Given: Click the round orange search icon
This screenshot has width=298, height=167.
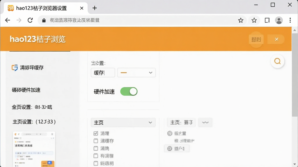Looking at the screenshot, I should click(x=277, y=61).
